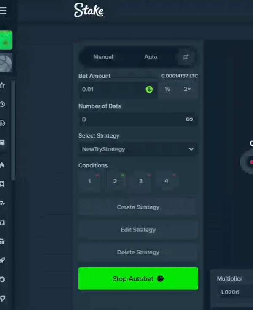This screenshot has height=310, width=253.
Task: Click the sidebar vertical scrollbar
Action: (x=13, y=130)
